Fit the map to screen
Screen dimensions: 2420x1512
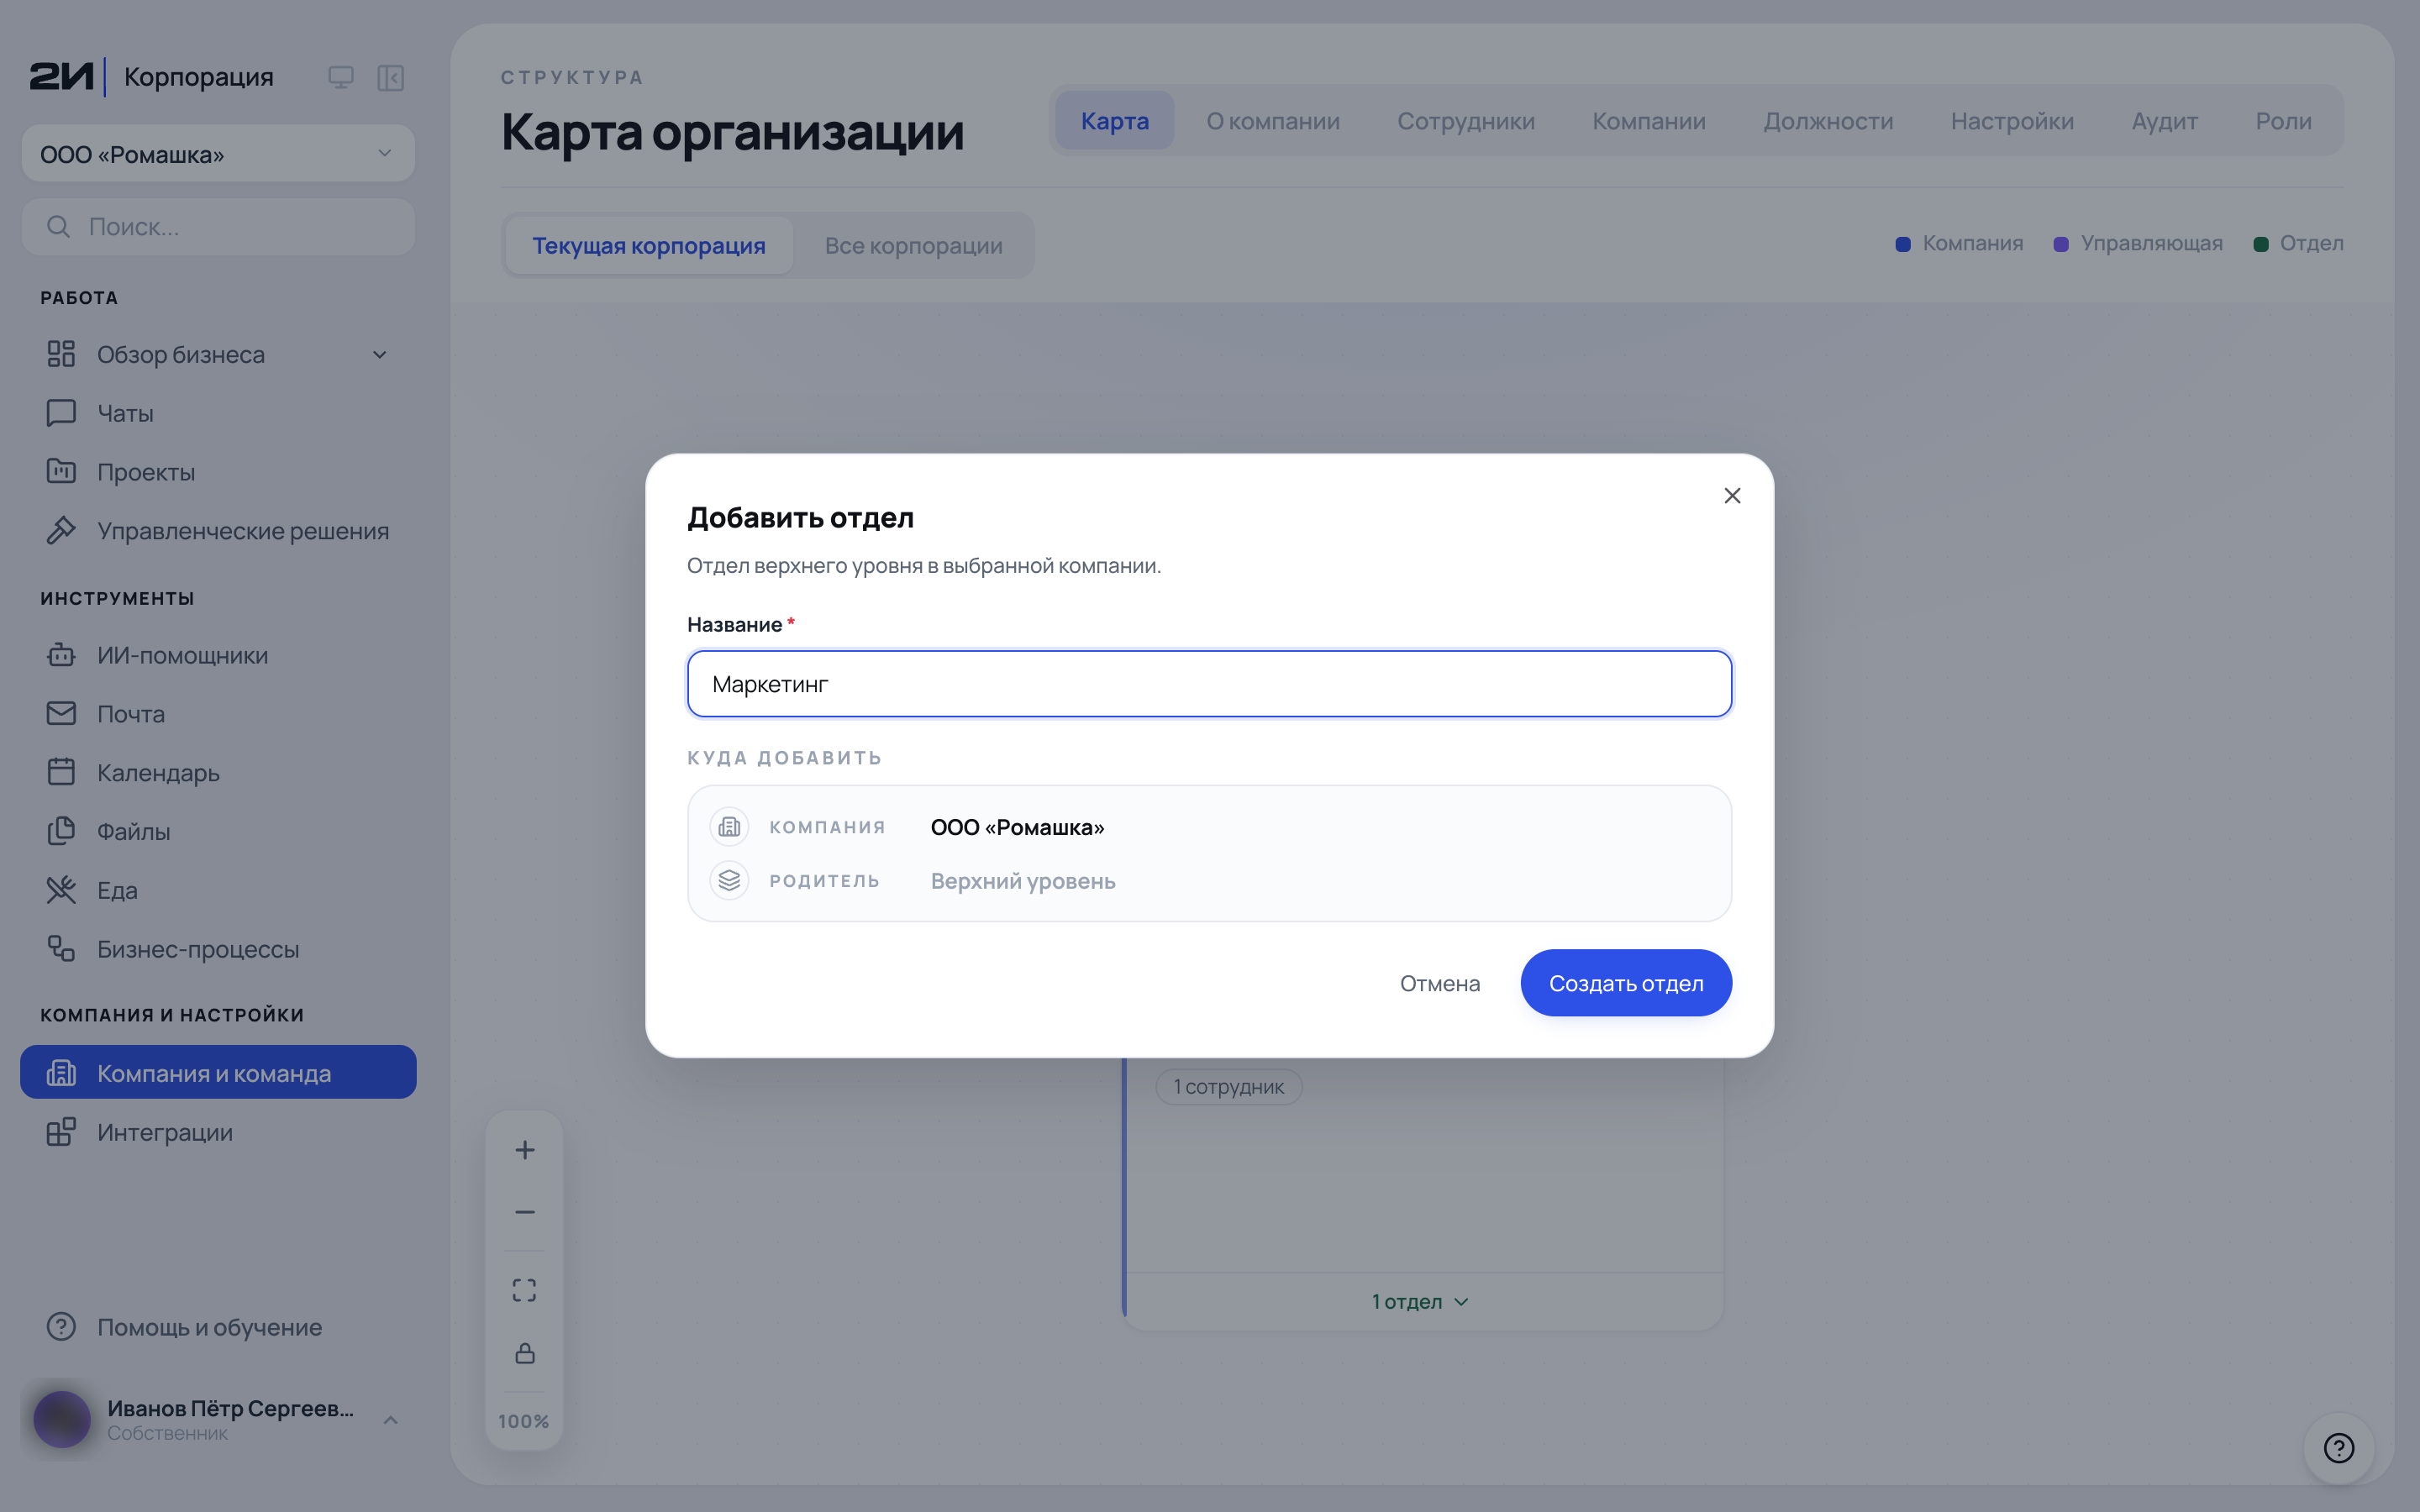click(525, 1290)
